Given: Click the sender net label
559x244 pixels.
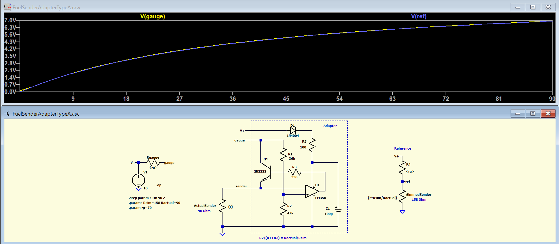Looking at the screenshot, I should coord(241,186).
